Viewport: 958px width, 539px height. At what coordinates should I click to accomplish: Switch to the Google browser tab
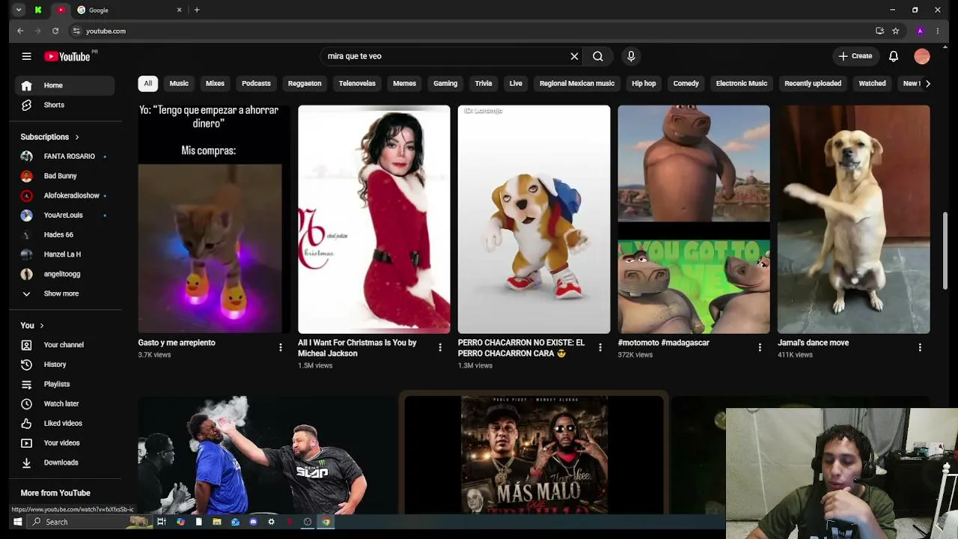pos(129,10)
